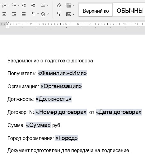This screenshot has height=158, width=145.
Task: Toggle nonprinting characters pilcrow icon
Action: [33, 14]
